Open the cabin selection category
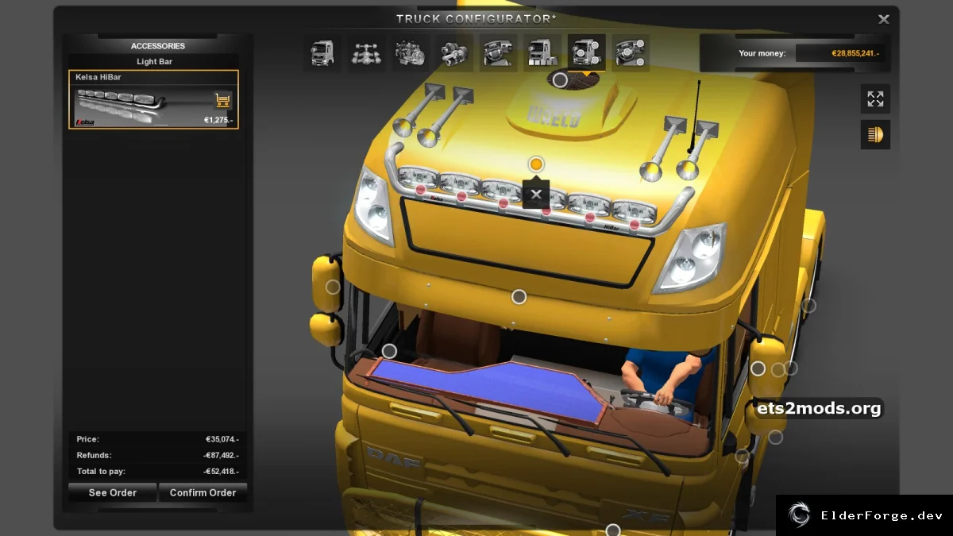 pos(322,53)
